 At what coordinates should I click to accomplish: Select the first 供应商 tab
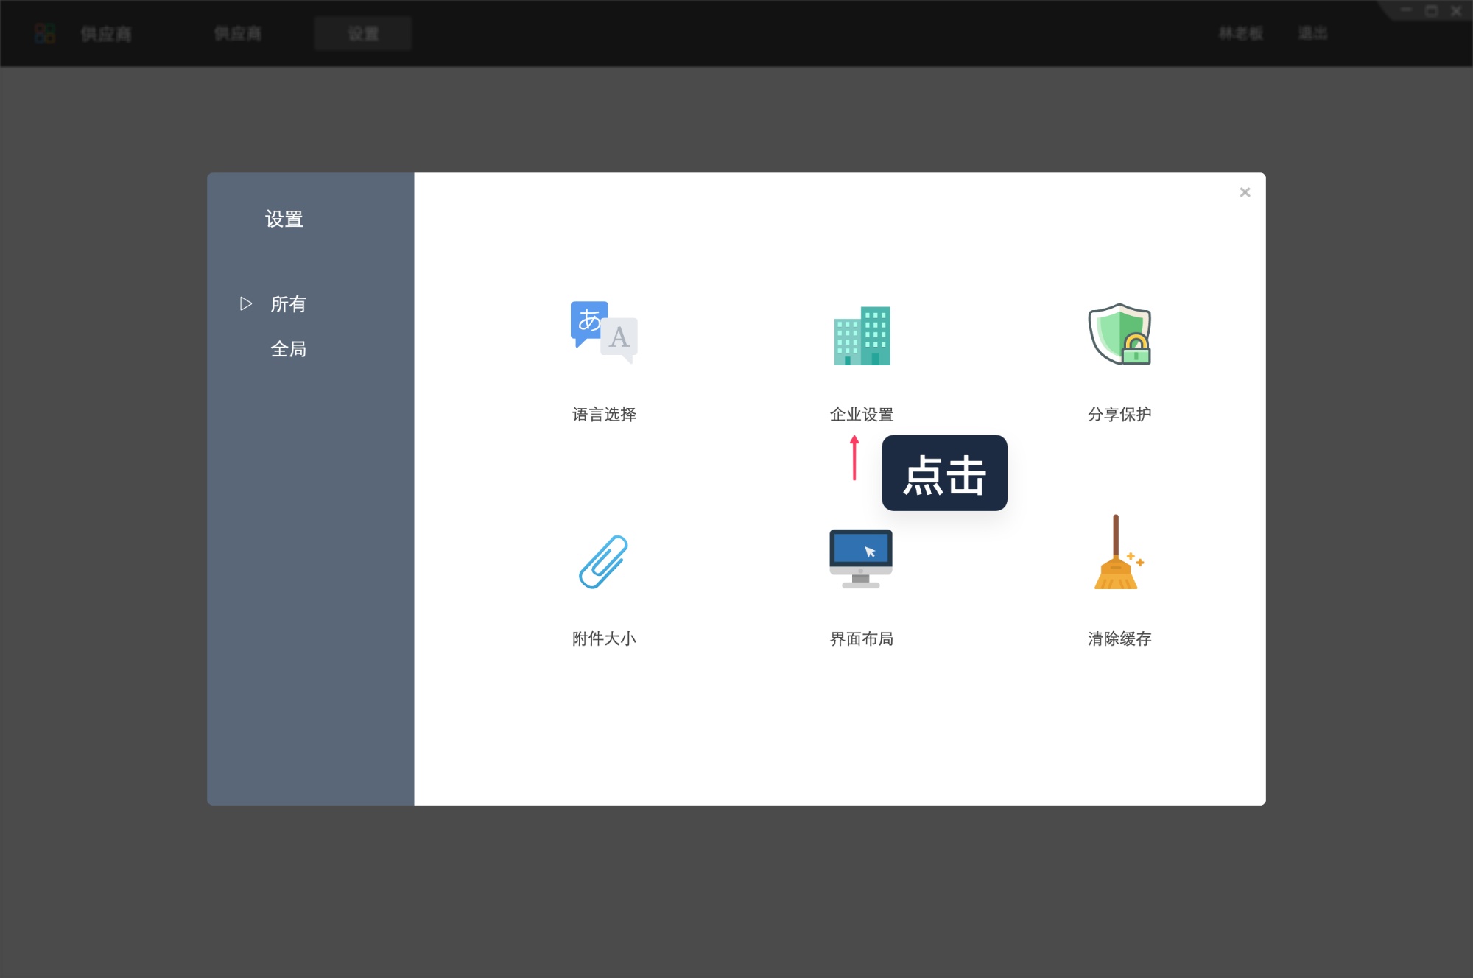coord(105,33)
